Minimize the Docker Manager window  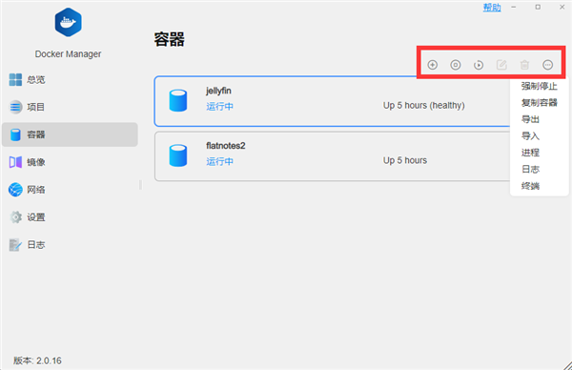(513, 7)
